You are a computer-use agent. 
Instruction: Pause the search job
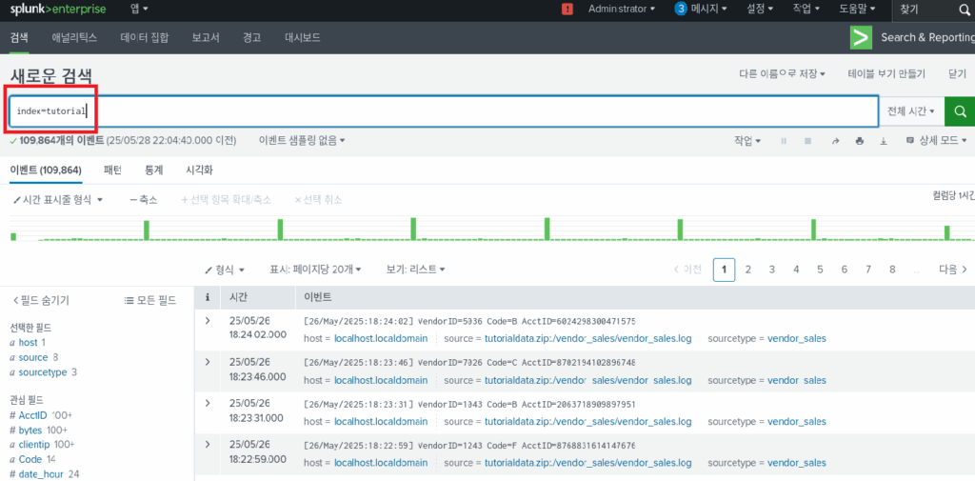coord(784,141)
